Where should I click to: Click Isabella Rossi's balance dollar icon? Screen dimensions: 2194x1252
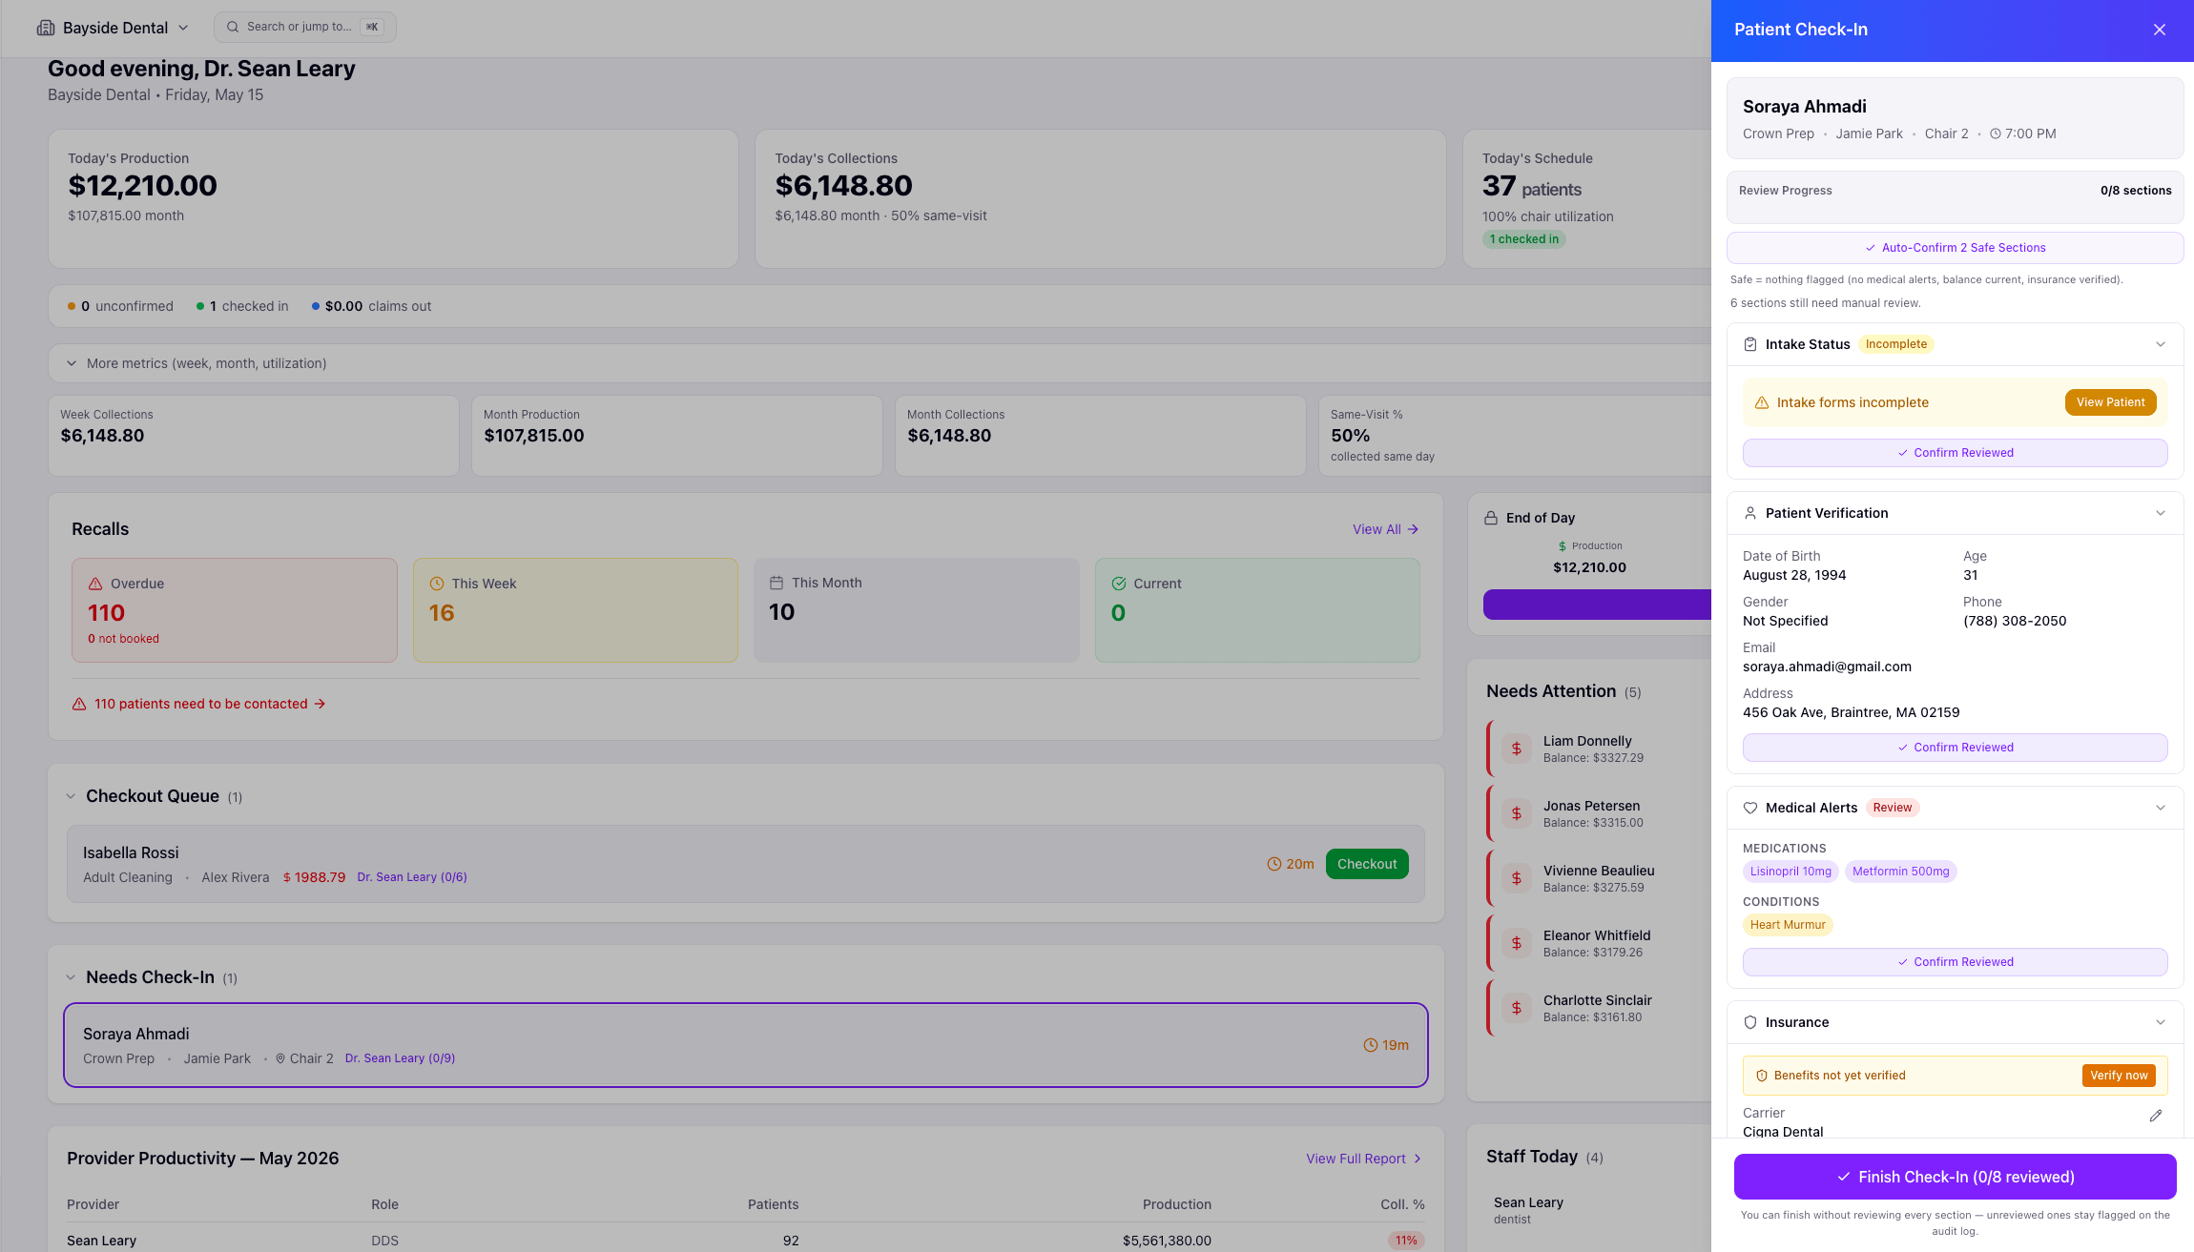tap(287, 877)
